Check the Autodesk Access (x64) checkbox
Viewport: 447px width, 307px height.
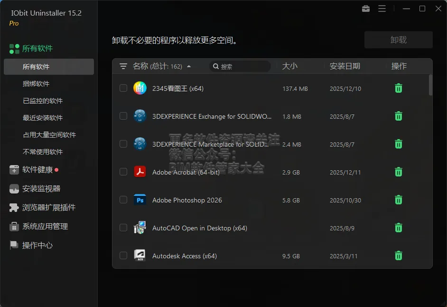tap(123, 255)
